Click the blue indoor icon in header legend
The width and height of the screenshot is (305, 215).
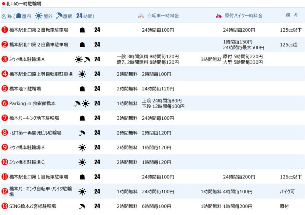point(18,16)
